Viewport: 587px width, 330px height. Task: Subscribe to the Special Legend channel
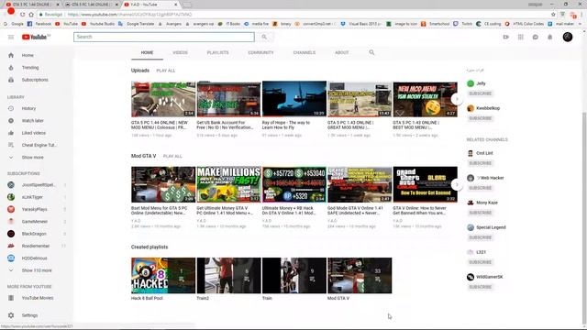pos(481,237)
